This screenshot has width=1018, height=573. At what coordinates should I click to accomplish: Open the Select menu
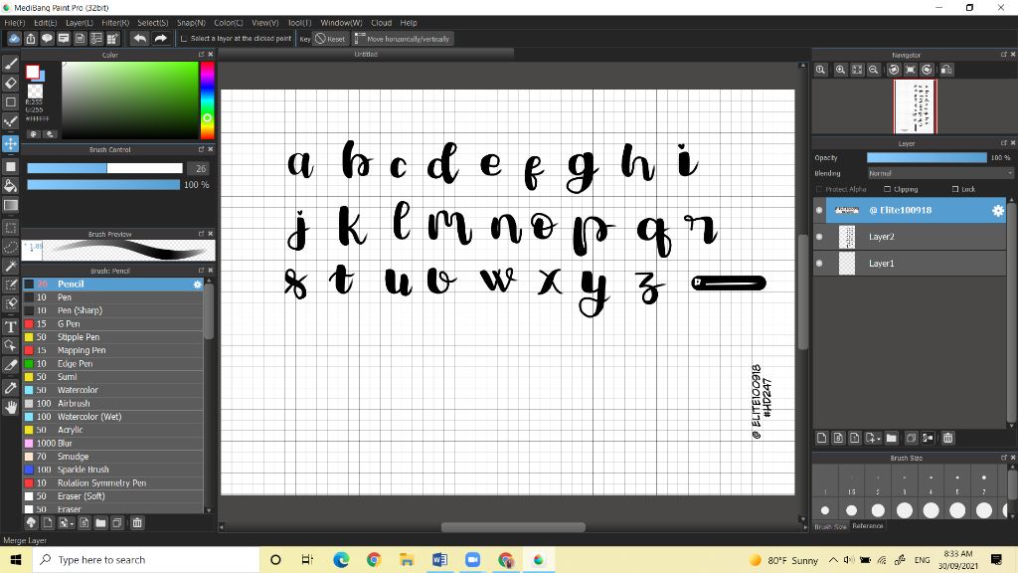tap(152, 23)
